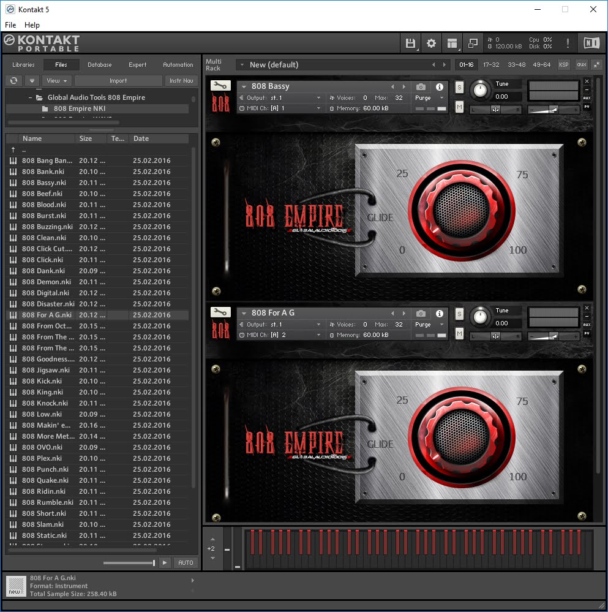Click next instrument arrow for 808 Bassy
The image size is (608, 612).
pos(404,86)
